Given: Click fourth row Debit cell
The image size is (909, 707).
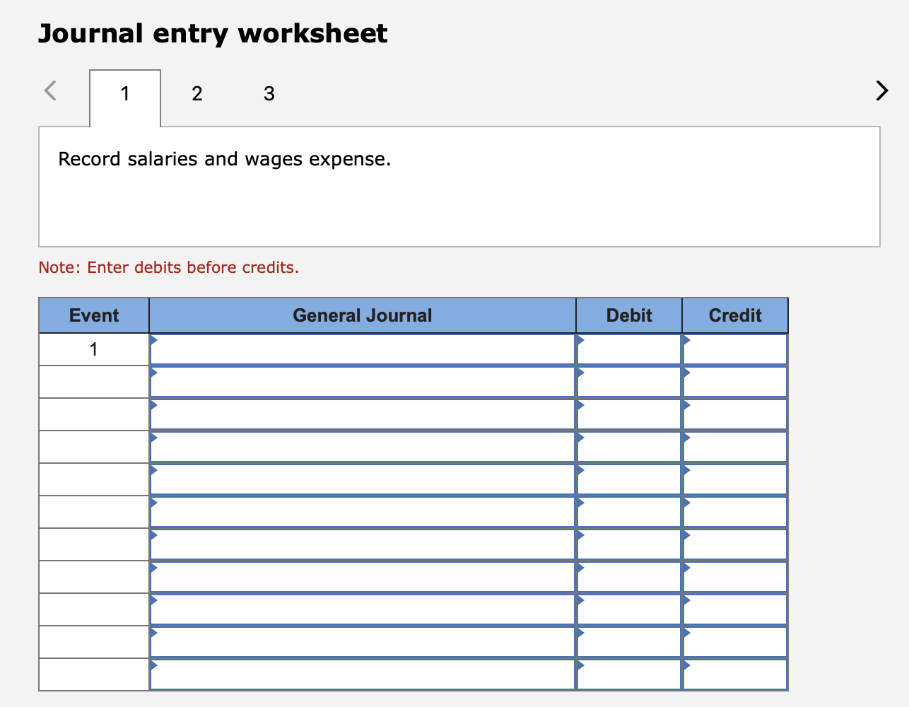Looking at the screenshot, I should 629,447.
